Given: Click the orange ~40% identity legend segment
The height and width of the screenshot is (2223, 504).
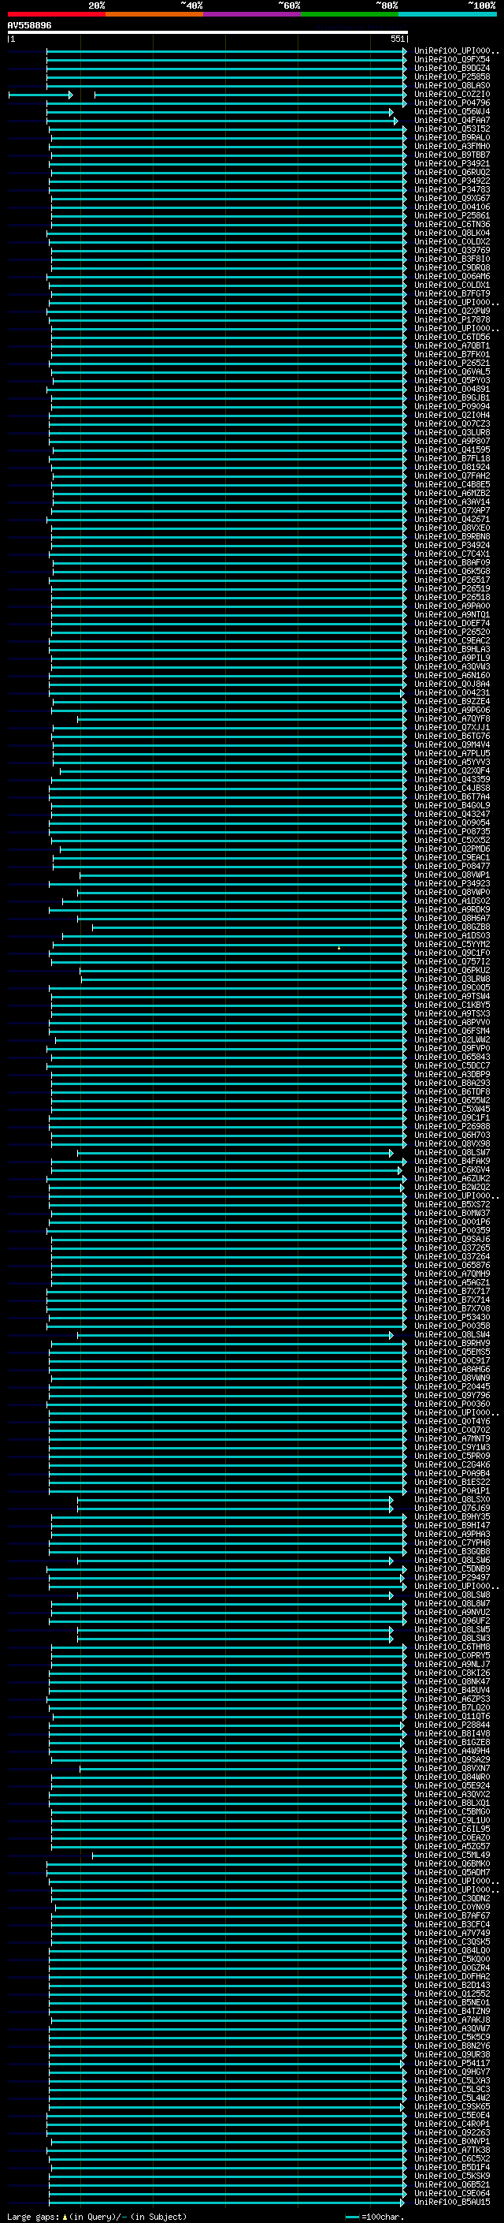Looking at the screenshot, I should point(154,14).
